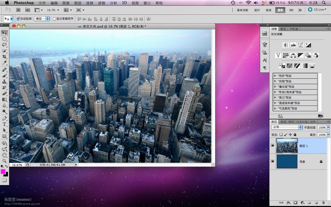Viewport: 331px width, 207px height.
Task: Open the opacity (不透明度) slider dropdown arrow
Action: (x=328, y=128)
